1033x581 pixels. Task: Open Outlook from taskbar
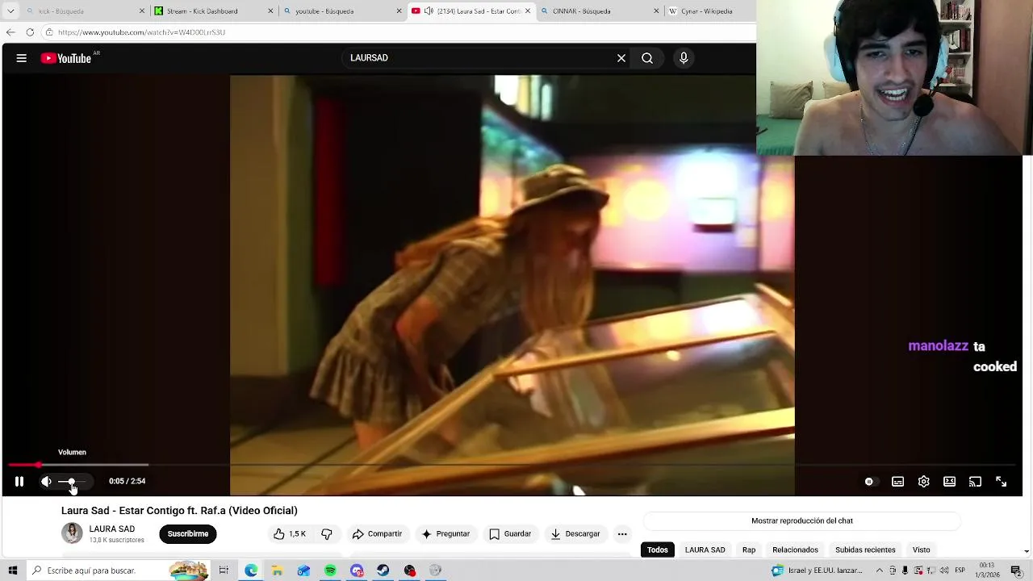click(303, 571)
